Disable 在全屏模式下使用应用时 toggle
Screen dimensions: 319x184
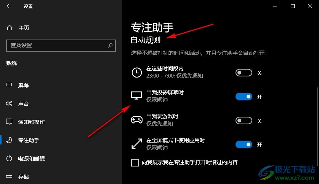point(244,144)
